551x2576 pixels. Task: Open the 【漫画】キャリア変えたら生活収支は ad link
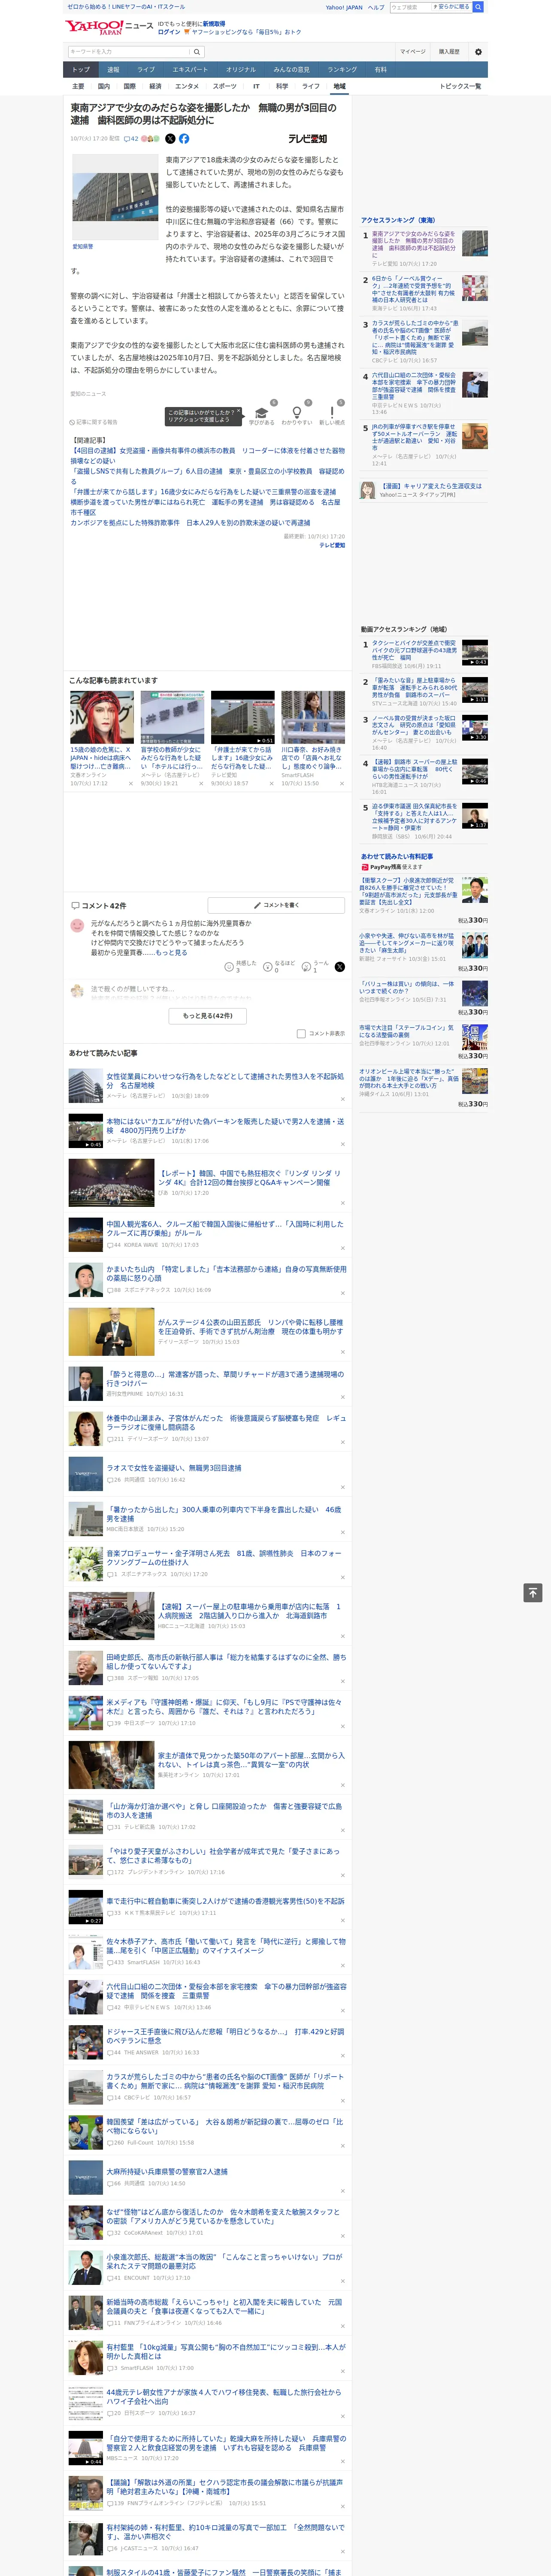[x=431, y=486]
